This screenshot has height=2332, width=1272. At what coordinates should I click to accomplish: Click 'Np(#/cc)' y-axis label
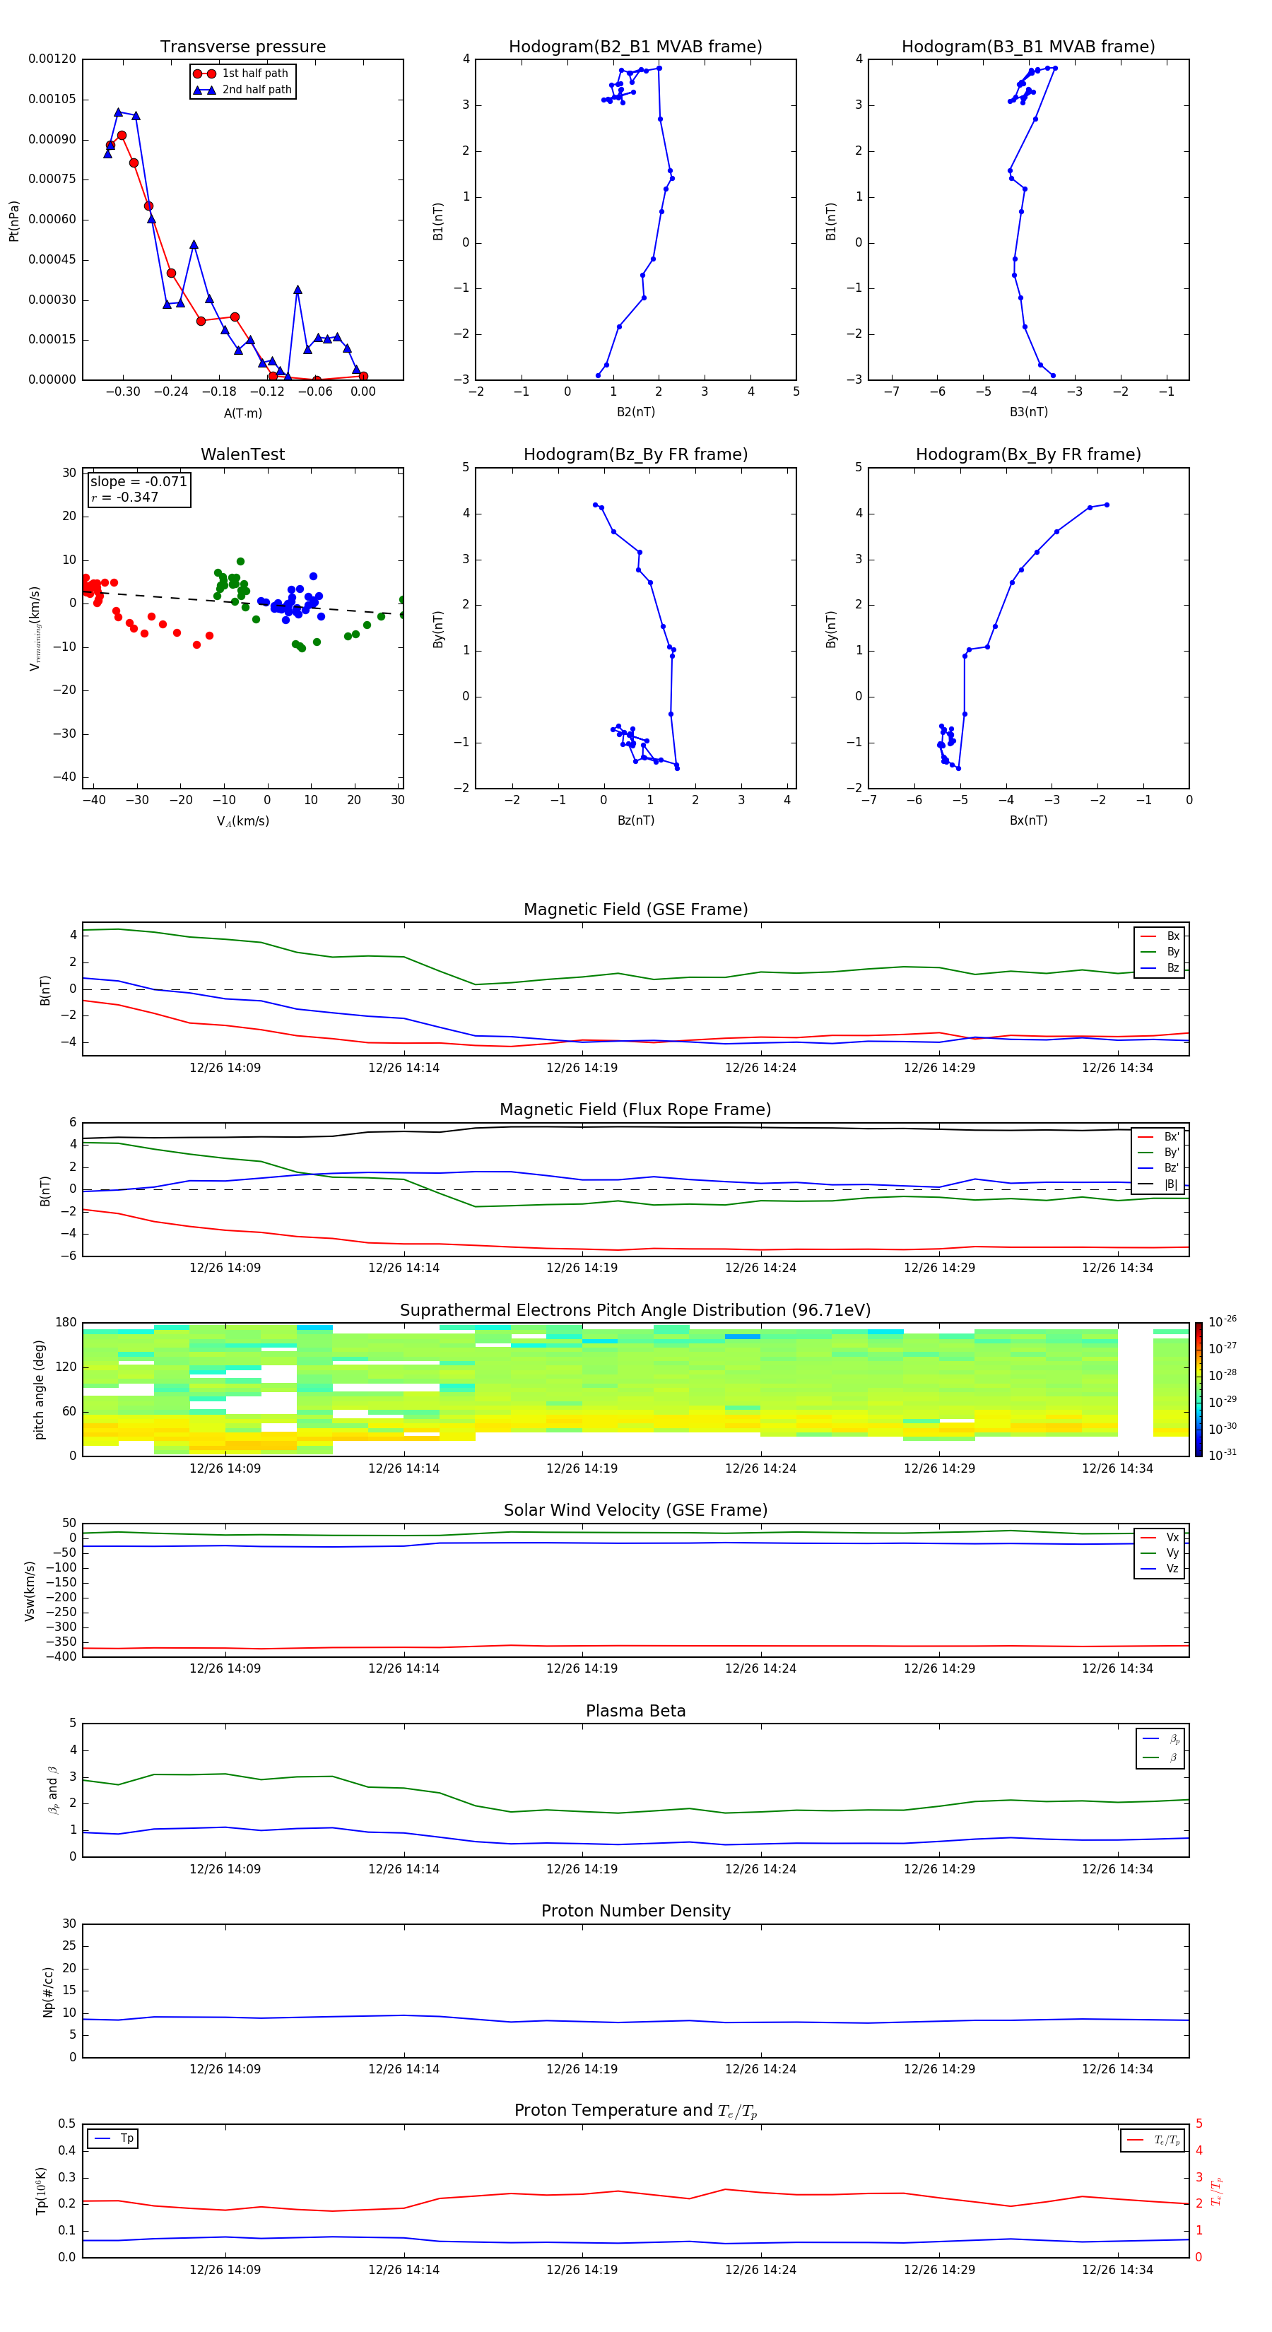point(48,1991)
